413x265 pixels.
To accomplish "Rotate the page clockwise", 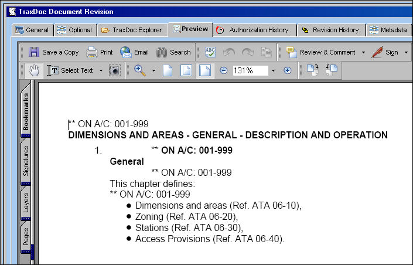I will (x=313, y=70).
